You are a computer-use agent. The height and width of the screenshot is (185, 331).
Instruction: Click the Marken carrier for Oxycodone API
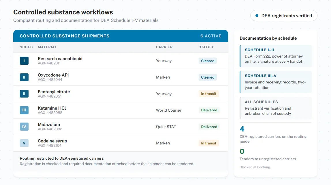(163, 77)
